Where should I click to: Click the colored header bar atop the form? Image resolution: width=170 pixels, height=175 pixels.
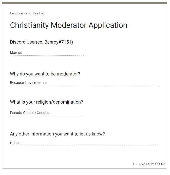(x=85, y=3)
